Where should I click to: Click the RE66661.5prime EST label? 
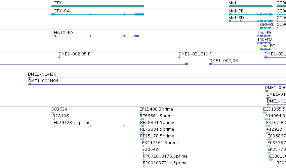point(157,116)
